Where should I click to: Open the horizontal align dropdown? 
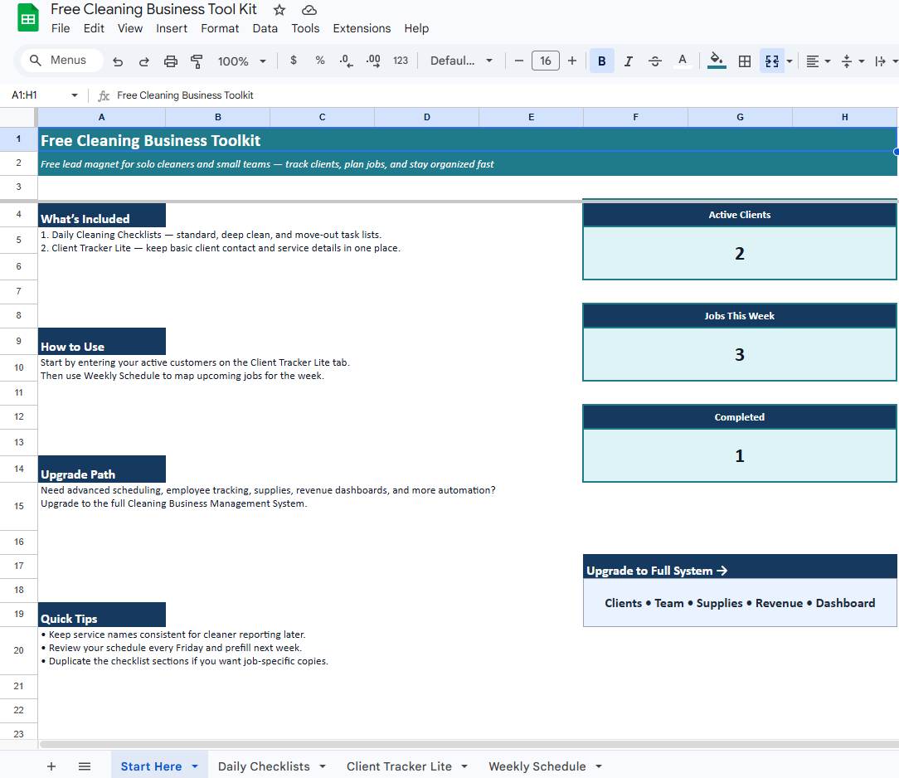point(819,61)
